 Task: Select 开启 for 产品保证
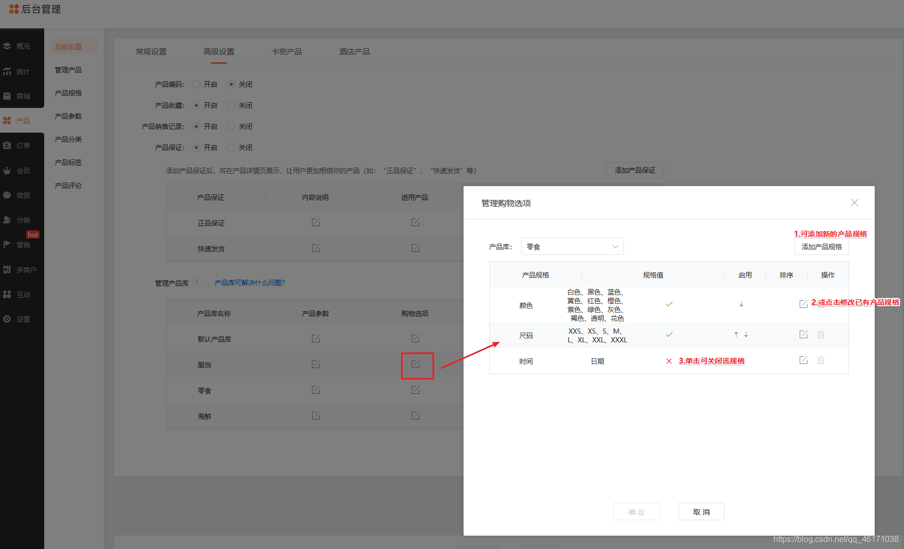click(196, 148)
